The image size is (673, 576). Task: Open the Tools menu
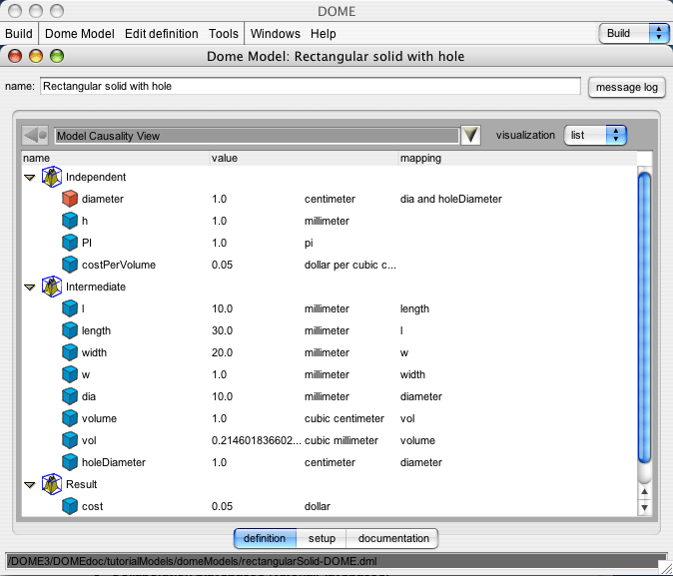[x=224, y=34]
